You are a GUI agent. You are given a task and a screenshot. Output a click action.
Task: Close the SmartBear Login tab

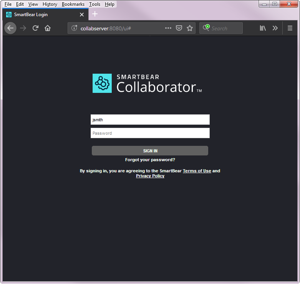[x=82, y=15]
